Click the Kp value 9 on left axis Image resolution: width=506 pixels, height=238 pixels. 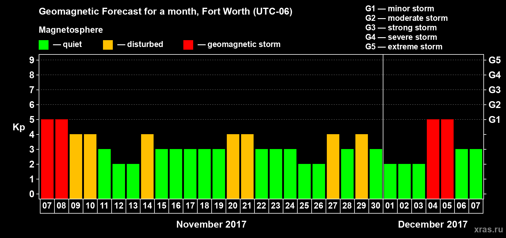click(32, 60)
